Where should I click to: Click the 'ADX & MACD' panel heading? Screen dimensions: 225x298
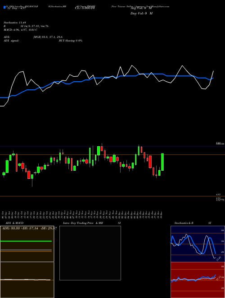tap(14, 223)
